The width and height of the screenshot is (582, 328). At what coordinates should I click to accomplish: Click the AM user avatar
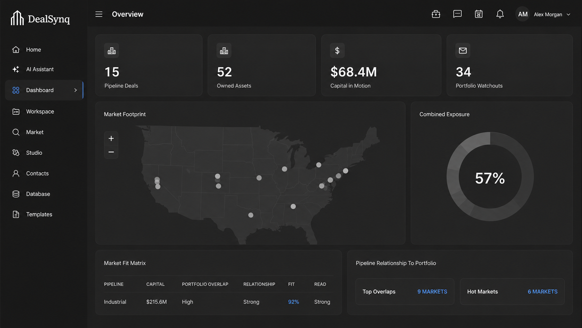coord(522,14)
